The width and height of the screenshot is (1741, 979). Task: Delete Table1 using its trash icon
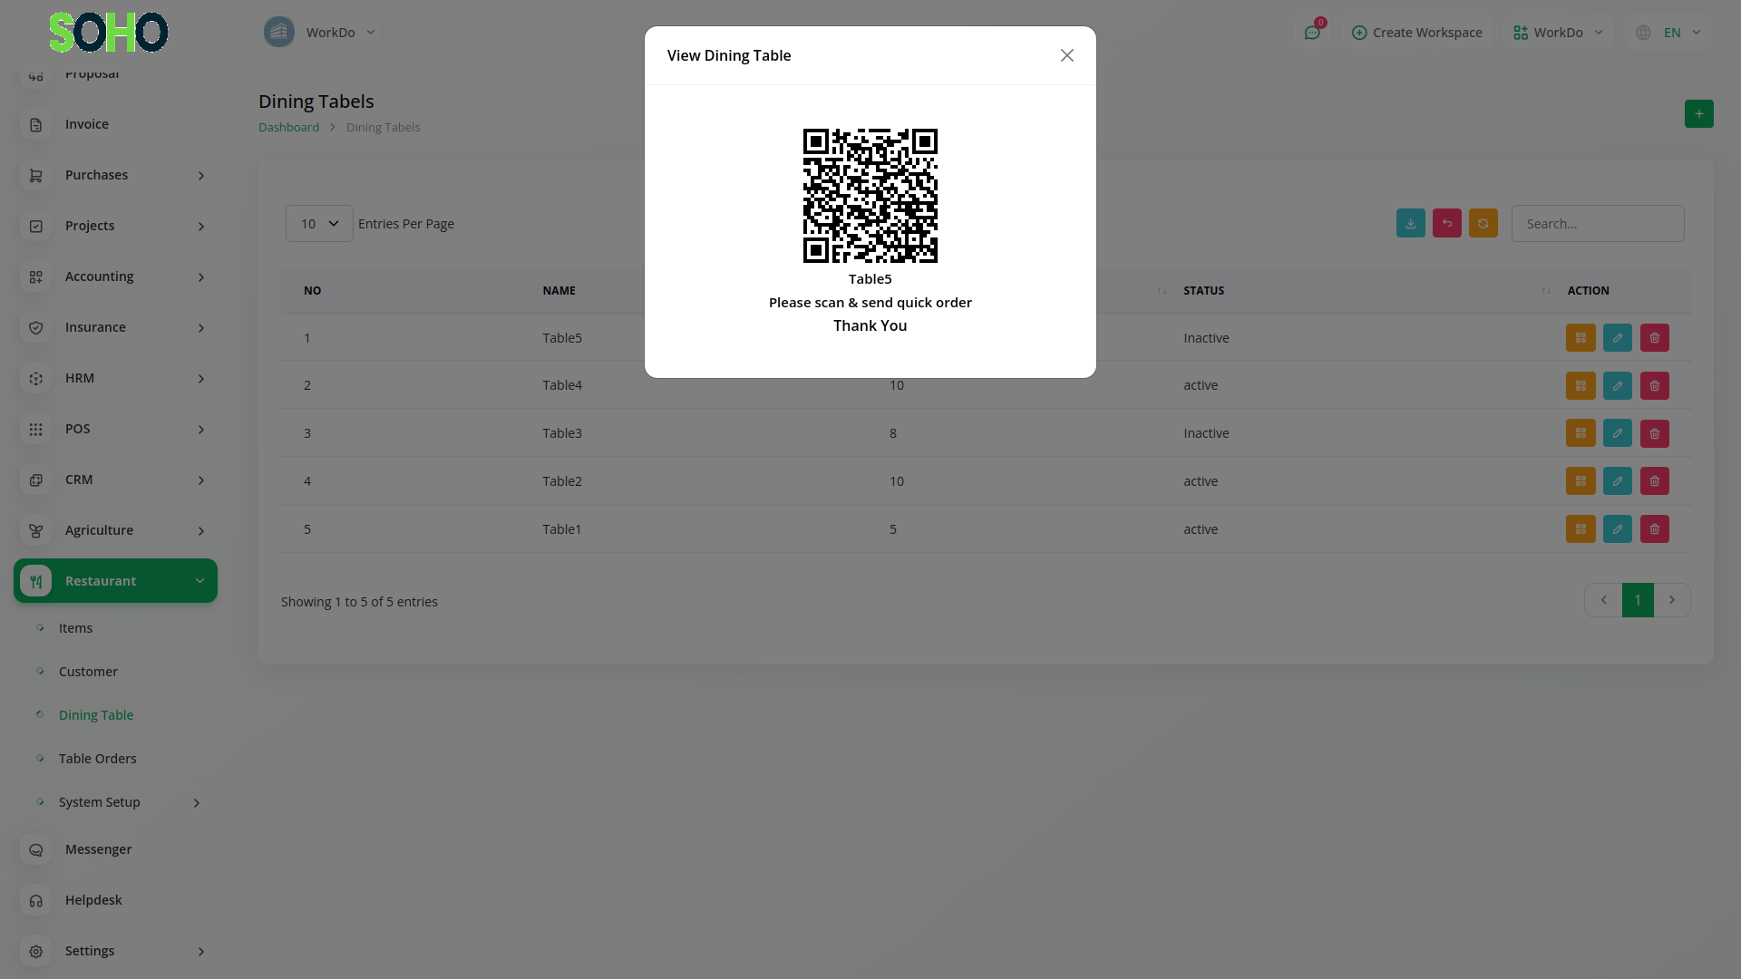coord(1654,529)
